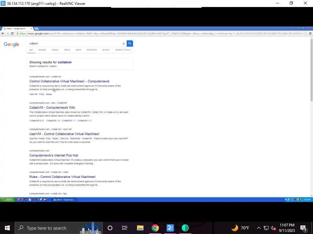Open UserVM - Control Collaborative Virtual Machines! result

[x=64, y=134]
